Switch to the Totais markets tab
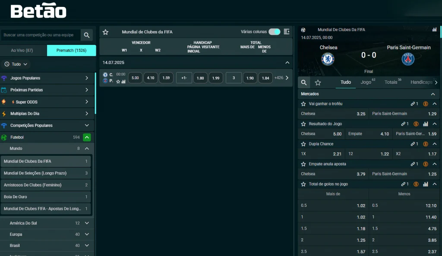The image size is (442, 256). coord(393,82)
